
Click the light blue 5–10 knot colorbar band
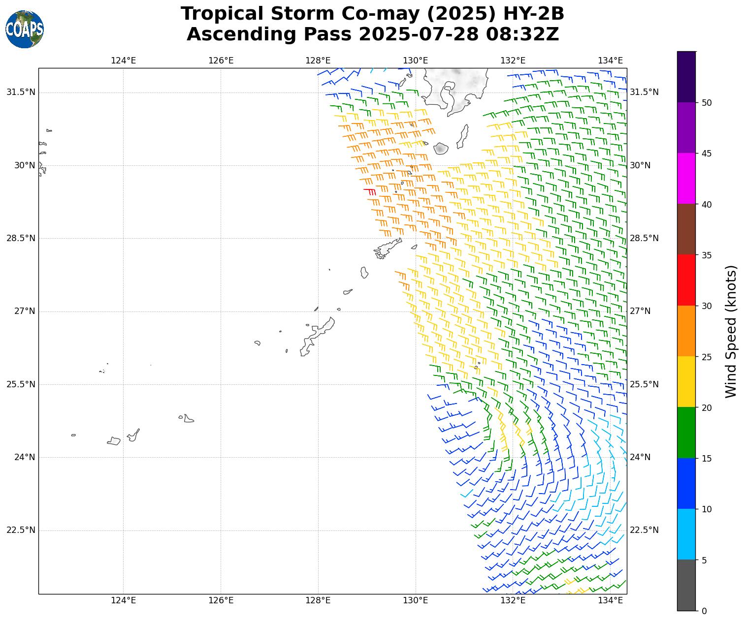(x=686, y=534)
